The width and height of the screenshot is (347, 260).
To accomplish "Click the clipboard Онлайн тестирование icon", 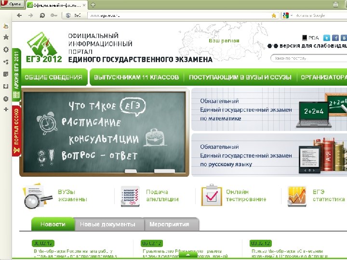I will [212, 195].
